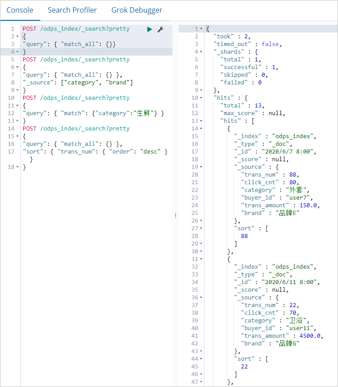The height and width of the screenshot is (387, 338).
Task: Collapse fold arrow at request editor line 6
Action: (17, 67)
